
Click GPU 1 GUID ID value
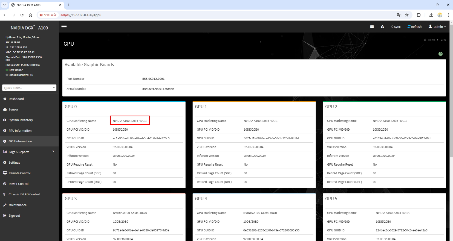click(x=271, y=138)
